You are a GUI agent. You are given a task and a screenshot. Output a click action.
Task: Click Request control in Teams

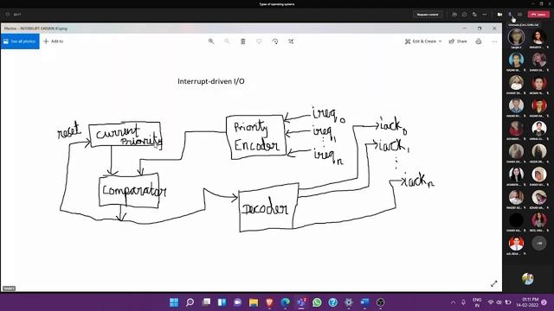pos(428,15)
